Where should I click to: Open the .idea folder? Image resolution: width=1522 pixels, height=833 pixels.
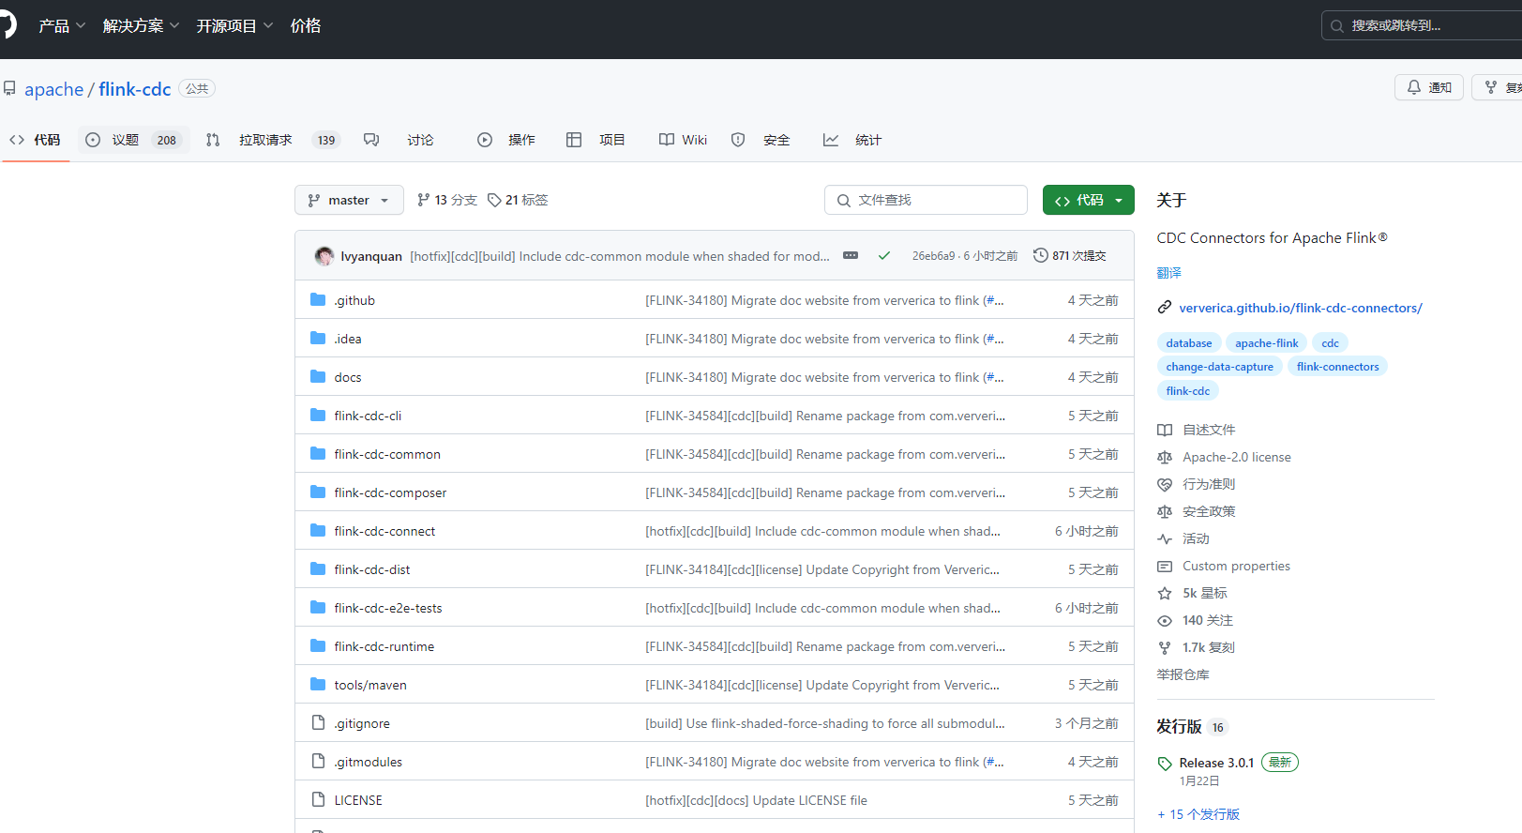tap(348, 339)
